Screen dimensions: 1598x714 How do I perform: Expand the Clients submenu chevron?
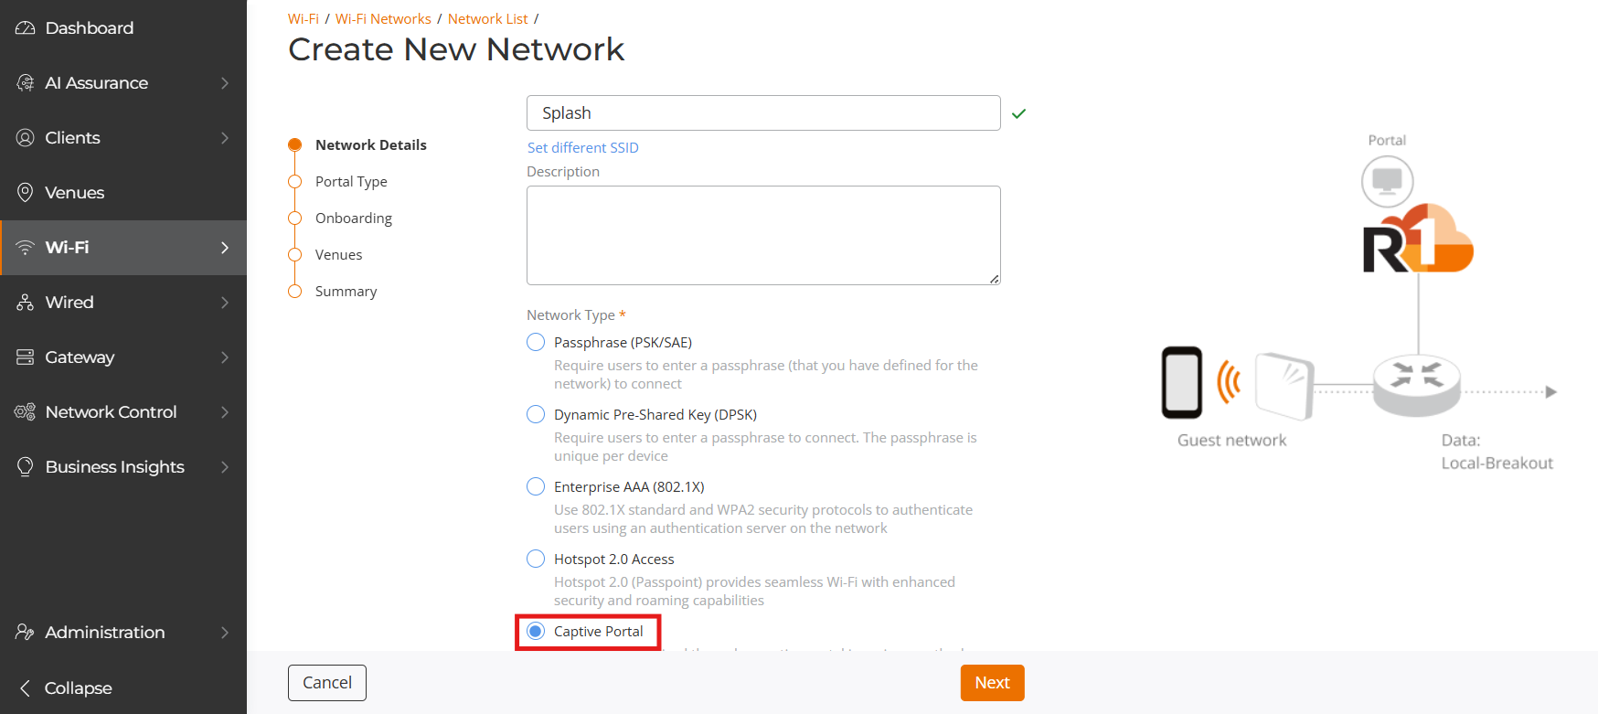[x=225, y=138]
